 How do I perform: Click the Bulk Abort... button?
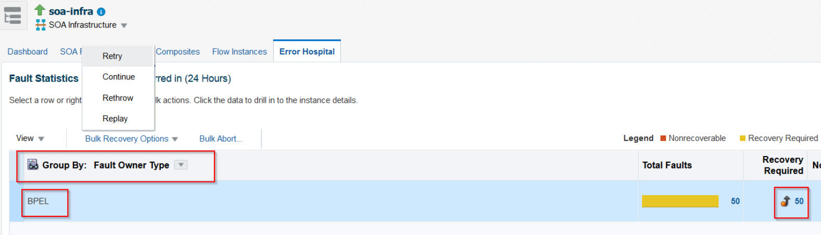(221, 139)
